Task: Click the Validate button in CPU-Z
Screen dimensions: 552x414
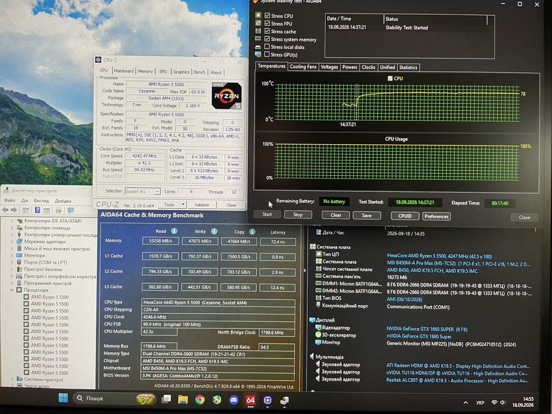Action: point(202,205)
